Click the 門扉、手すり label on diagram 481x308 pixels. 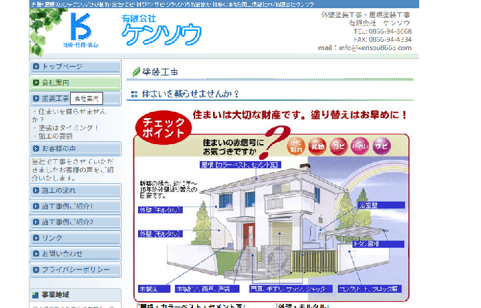291,289
